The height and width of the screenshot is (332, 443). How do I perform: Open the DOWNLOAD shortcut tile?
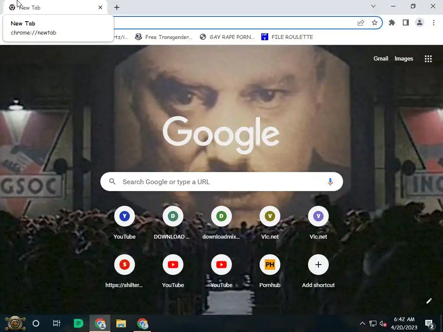pyautogui.click(x=173, y=223)
